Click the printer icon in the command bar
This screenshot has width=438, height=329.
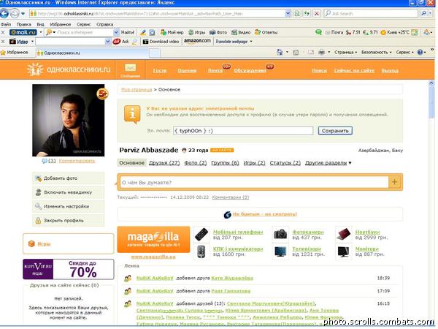[322, 53]
